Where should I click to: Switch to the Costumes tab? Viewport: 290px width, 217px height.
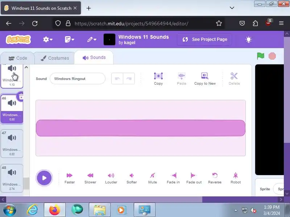tap(55, 58)
